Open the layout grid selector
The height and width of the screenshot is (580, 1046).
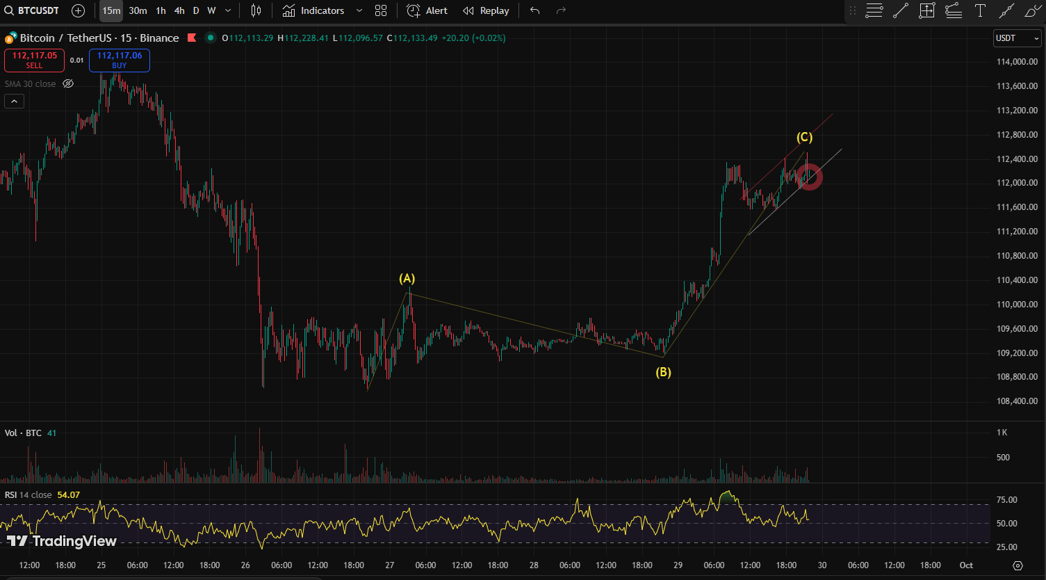[x=381, y=10]
